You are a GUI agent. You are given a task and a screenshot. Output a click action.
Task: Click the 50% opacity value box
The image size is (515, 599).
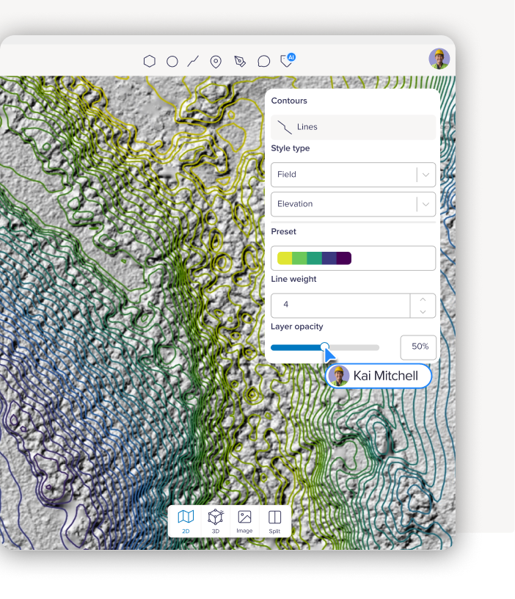[x=418, y=347]
